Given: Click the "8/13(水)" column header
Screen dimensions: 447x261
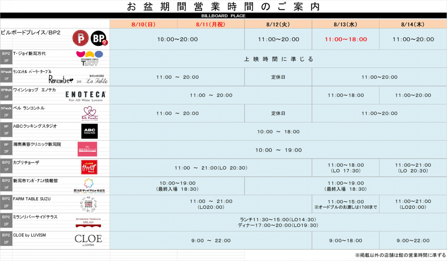Looking at the screenshot, I should [x=346, y=24].
